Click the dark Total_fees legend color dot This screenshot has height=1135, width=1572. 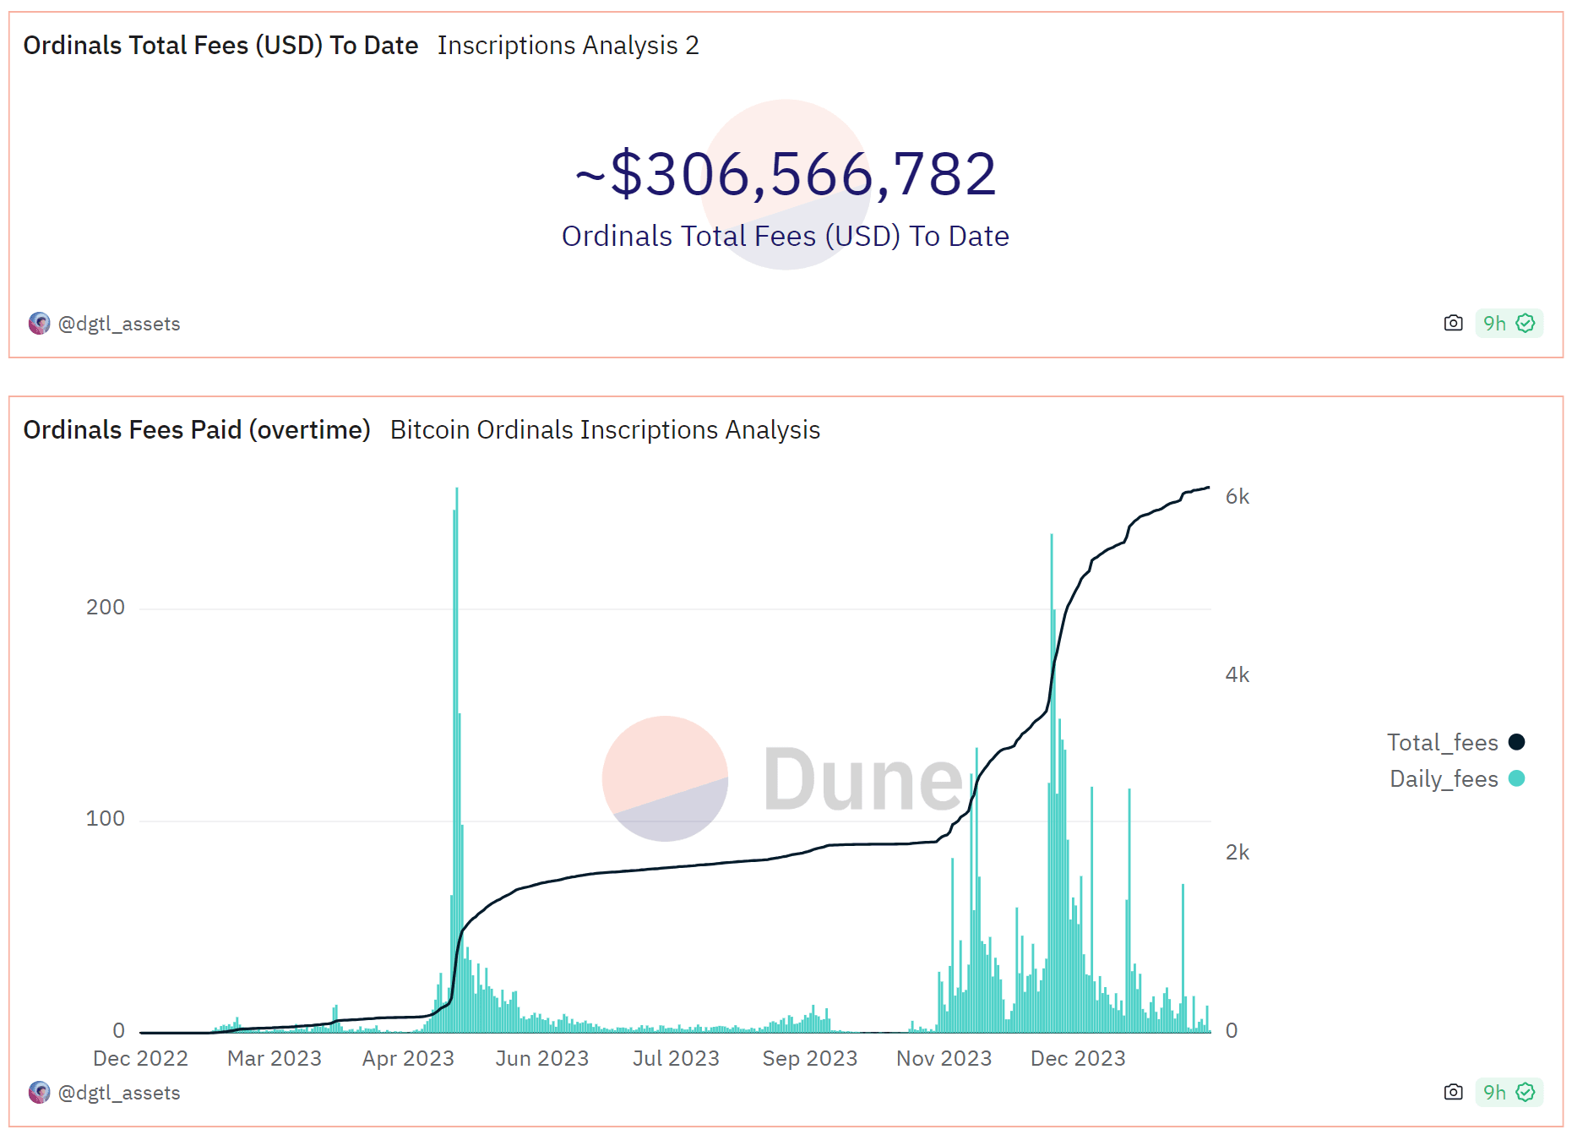point(1517,742)
